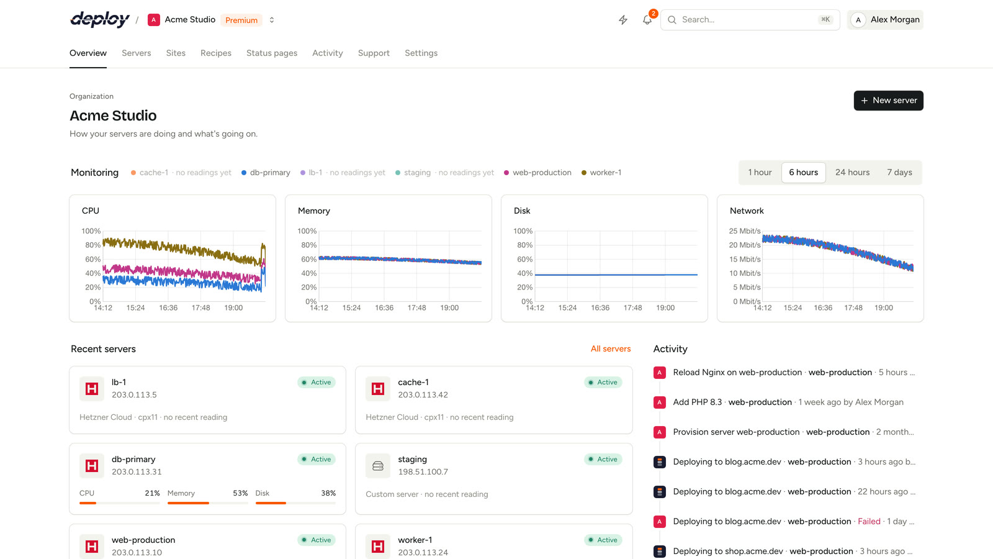Select the 6 hours range

(804, 173)
